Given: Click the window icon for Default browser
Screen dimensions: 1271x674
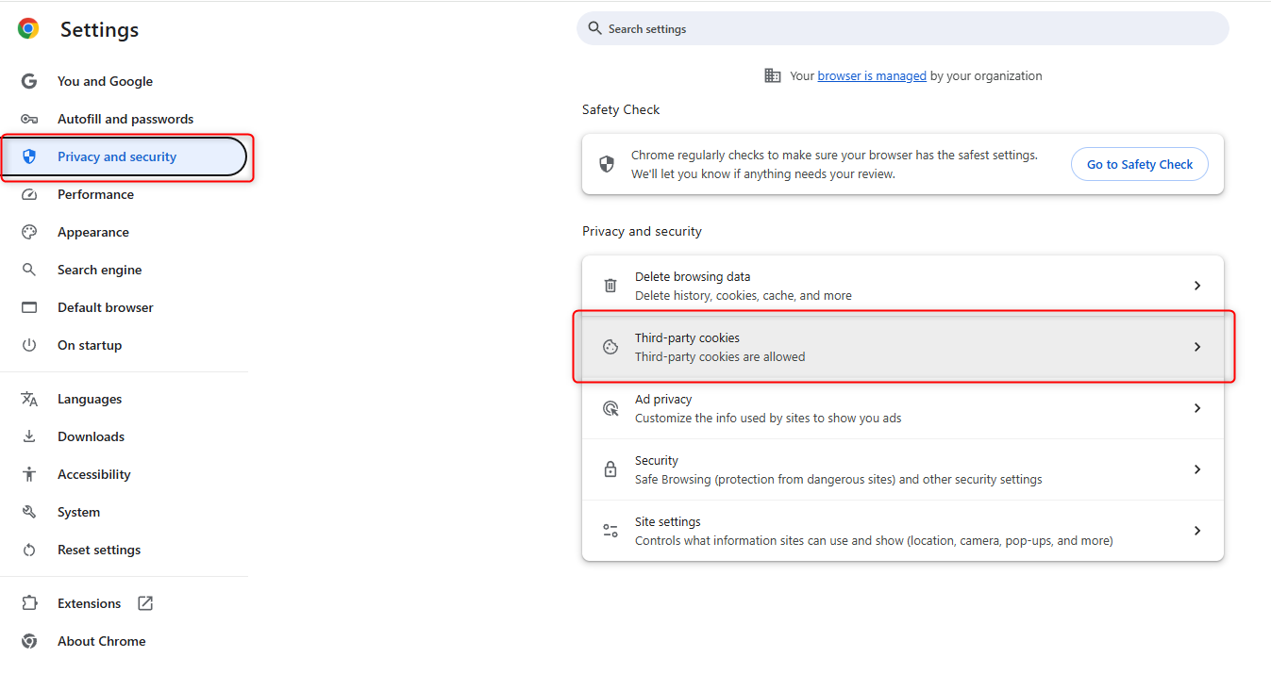Looking at the screenshot, I should tap(29, 307).
